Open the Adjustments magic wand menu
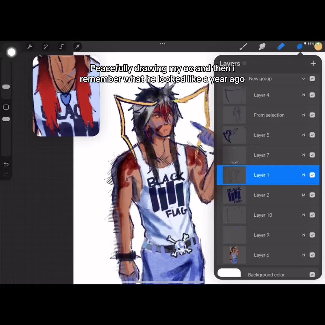Screen dimensions: 325x325 (x=46, y=46)
